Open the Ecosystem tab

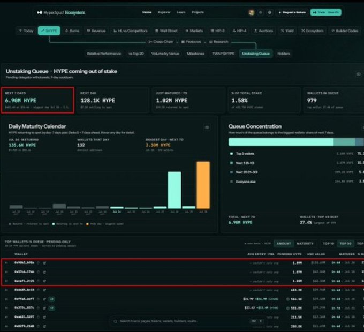pyautogui.click(x=312, y=31)
